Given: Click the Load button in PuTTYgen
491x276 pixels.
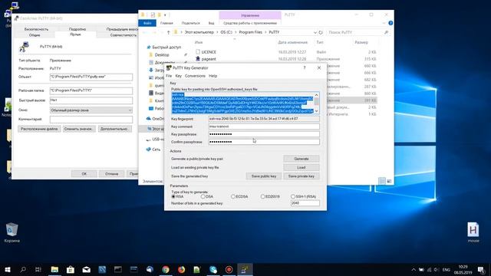Looking at the screenshot, I should (x=302, y=167).
